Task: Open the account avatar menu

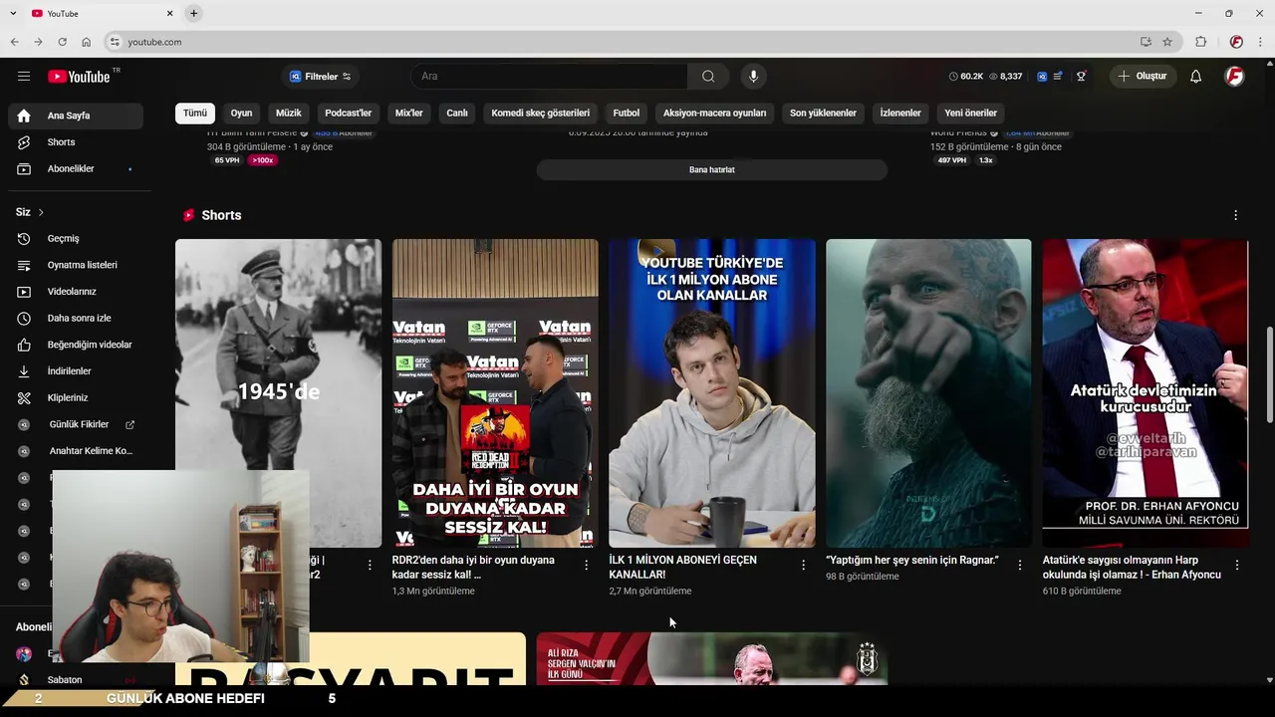Action: 1234,77
